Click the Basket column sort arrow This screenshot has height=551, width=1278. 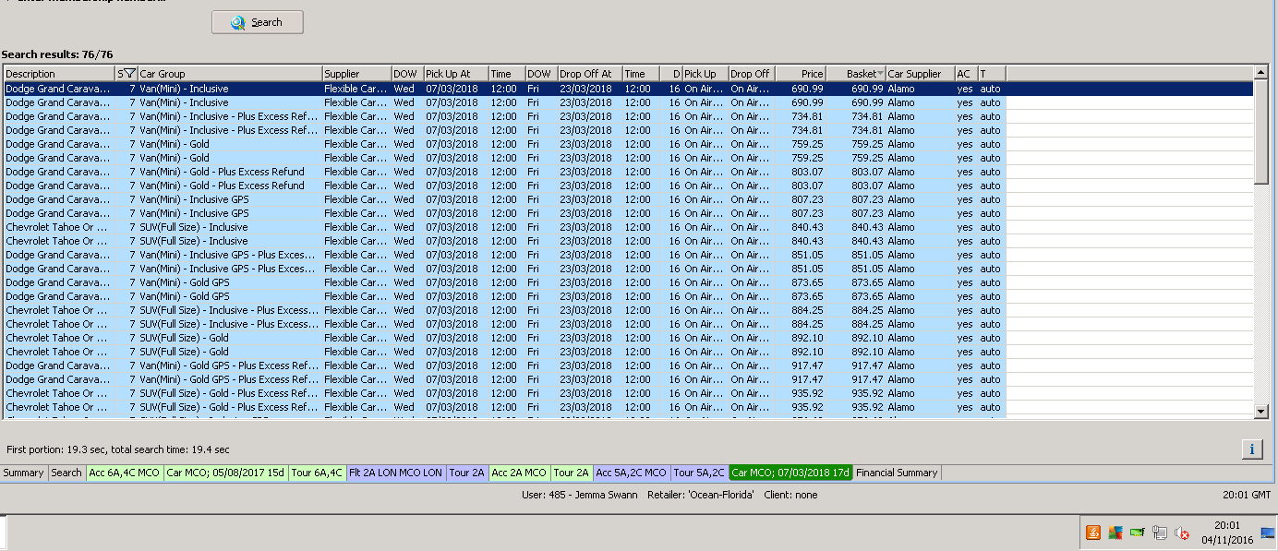tap(880, 74)
